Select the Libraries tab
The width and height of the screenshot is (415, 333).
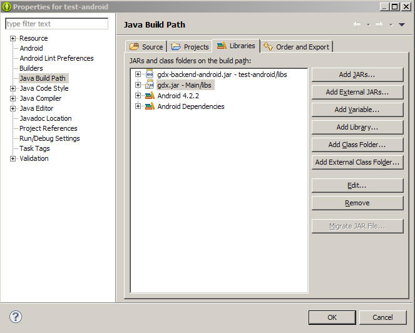[x=236, y=46]
